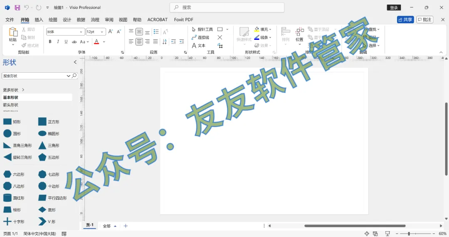449x237 pixels.
Task: Switch to the Foxit PDF tab
Action: [x=184, y=20]
